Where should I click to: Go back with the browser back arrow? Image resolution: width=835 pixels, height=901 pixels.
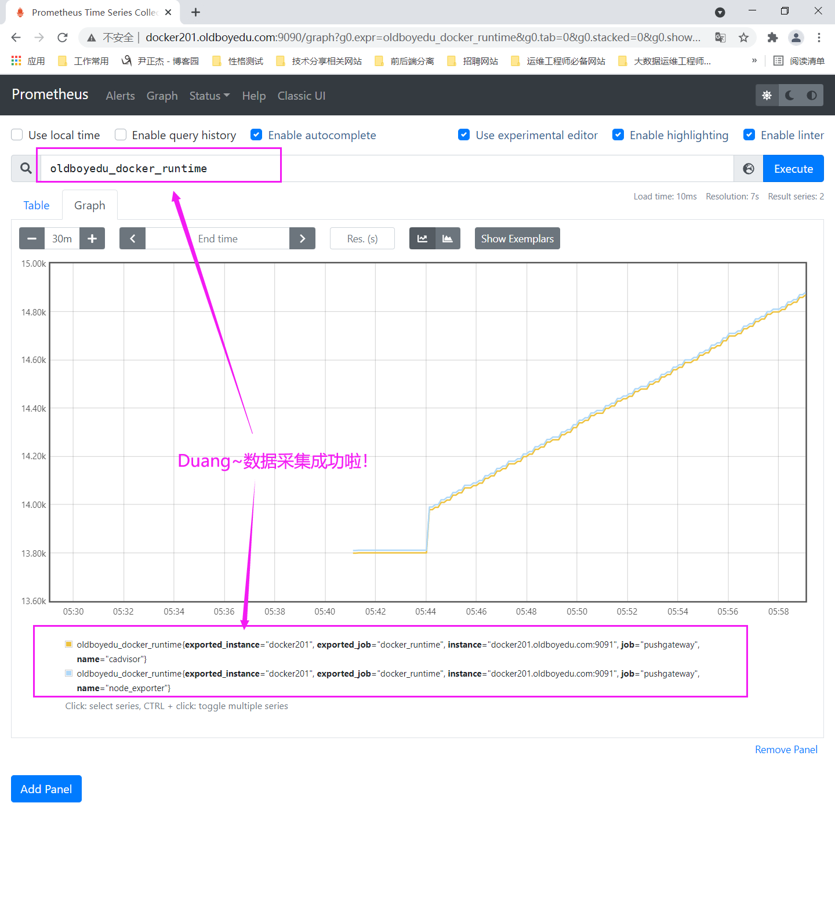coord(16,37)
